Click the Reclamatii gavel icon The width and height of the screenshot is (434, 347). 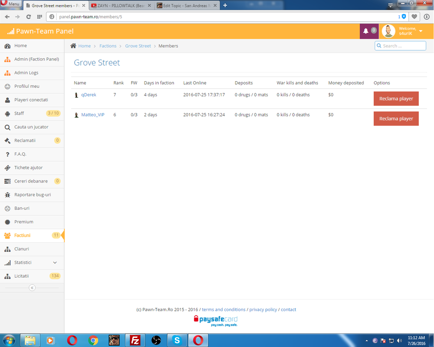pyautogui.click(x=7, y=141)
